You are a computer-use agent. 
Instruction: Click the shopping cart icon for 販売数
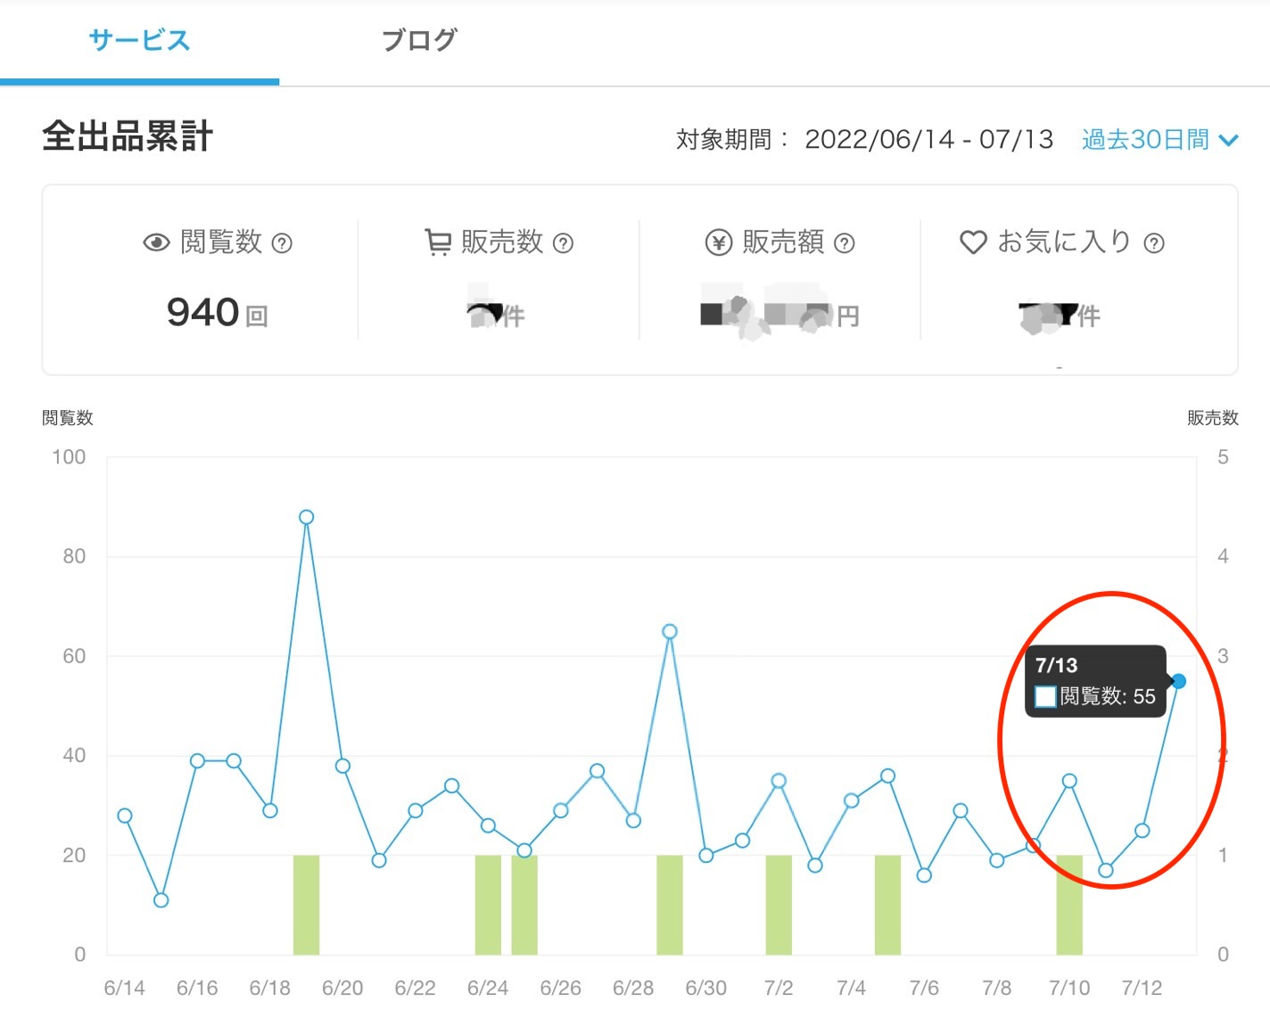438,242
